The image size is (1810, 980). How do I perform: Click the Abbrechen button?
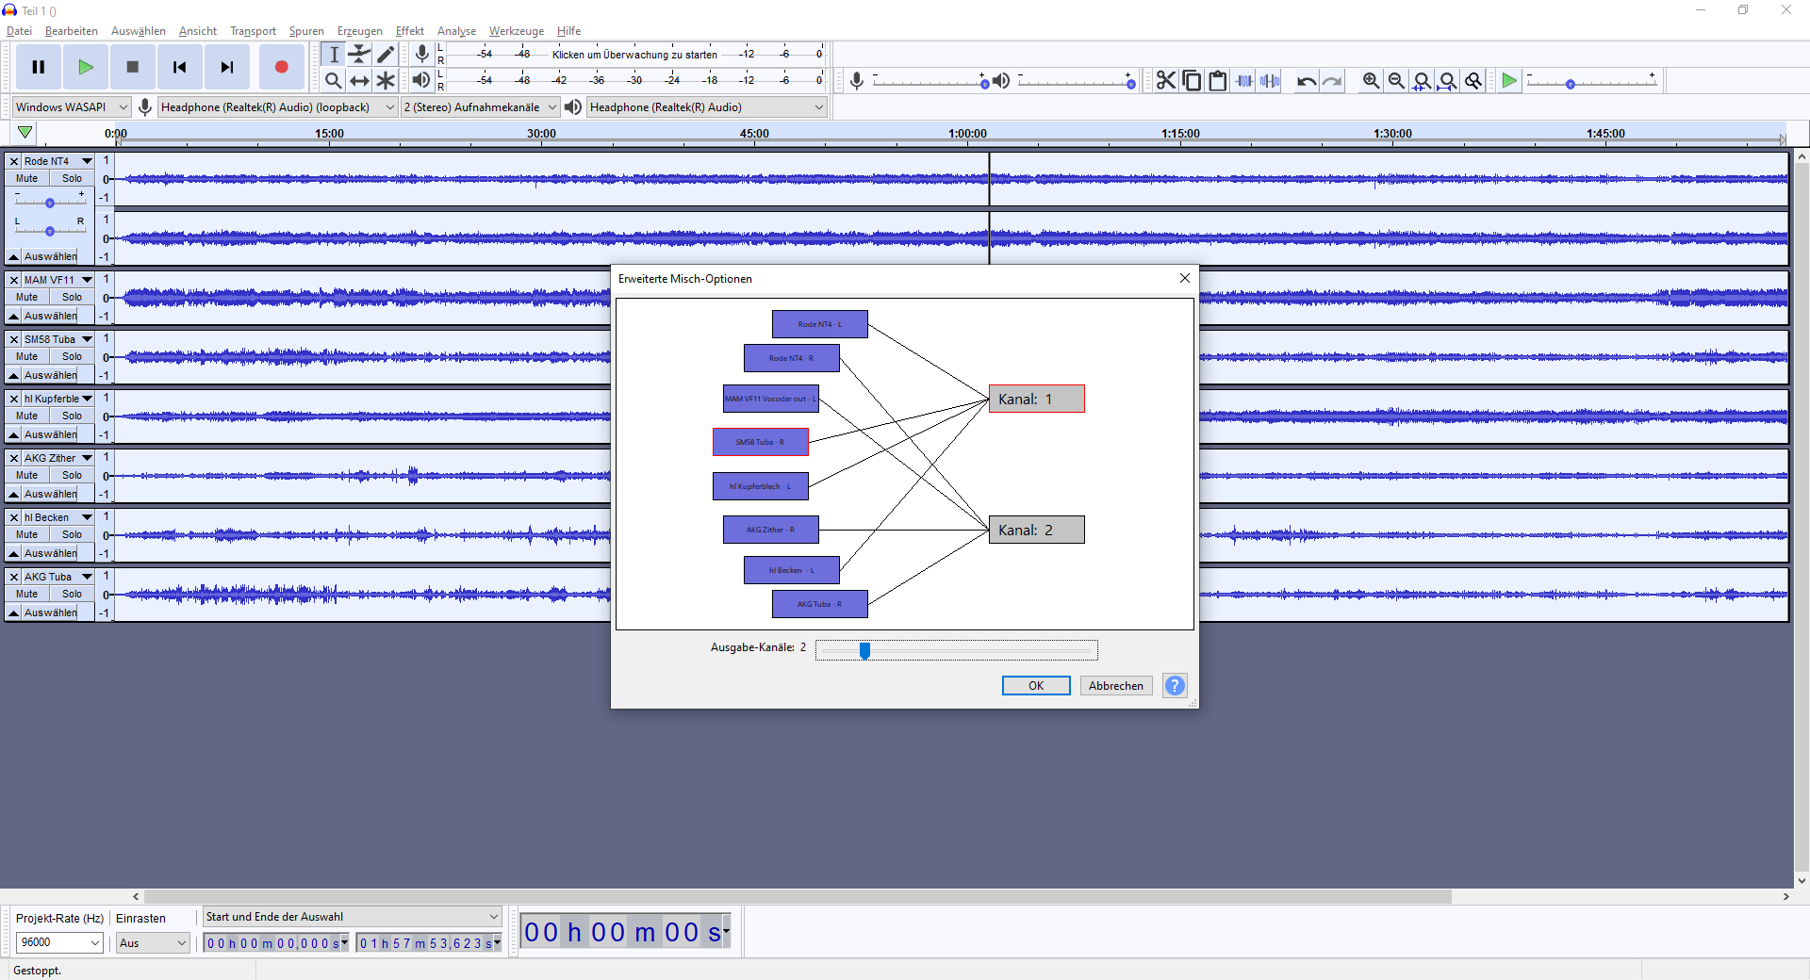point(1115,686)
